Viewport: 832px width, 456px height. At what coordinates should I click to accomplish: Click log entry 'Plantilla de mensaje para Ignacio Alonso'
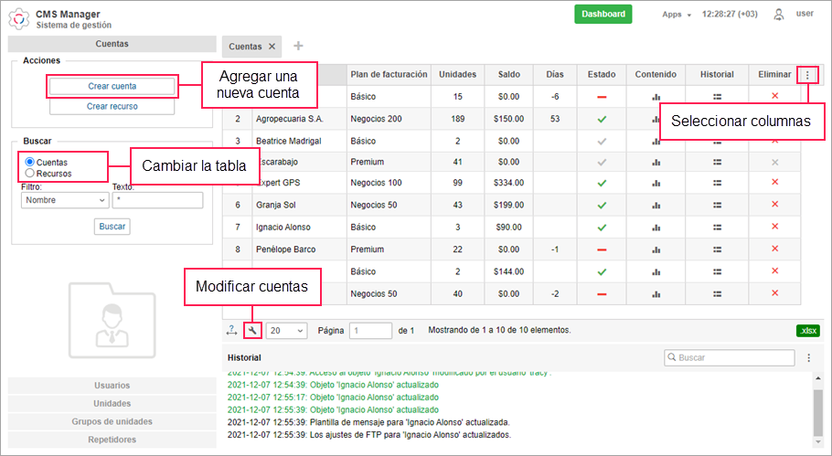(x=368, y=422)
